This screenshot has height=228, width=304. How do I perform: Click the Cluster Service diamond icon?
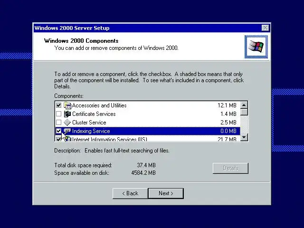coord(67,123)
